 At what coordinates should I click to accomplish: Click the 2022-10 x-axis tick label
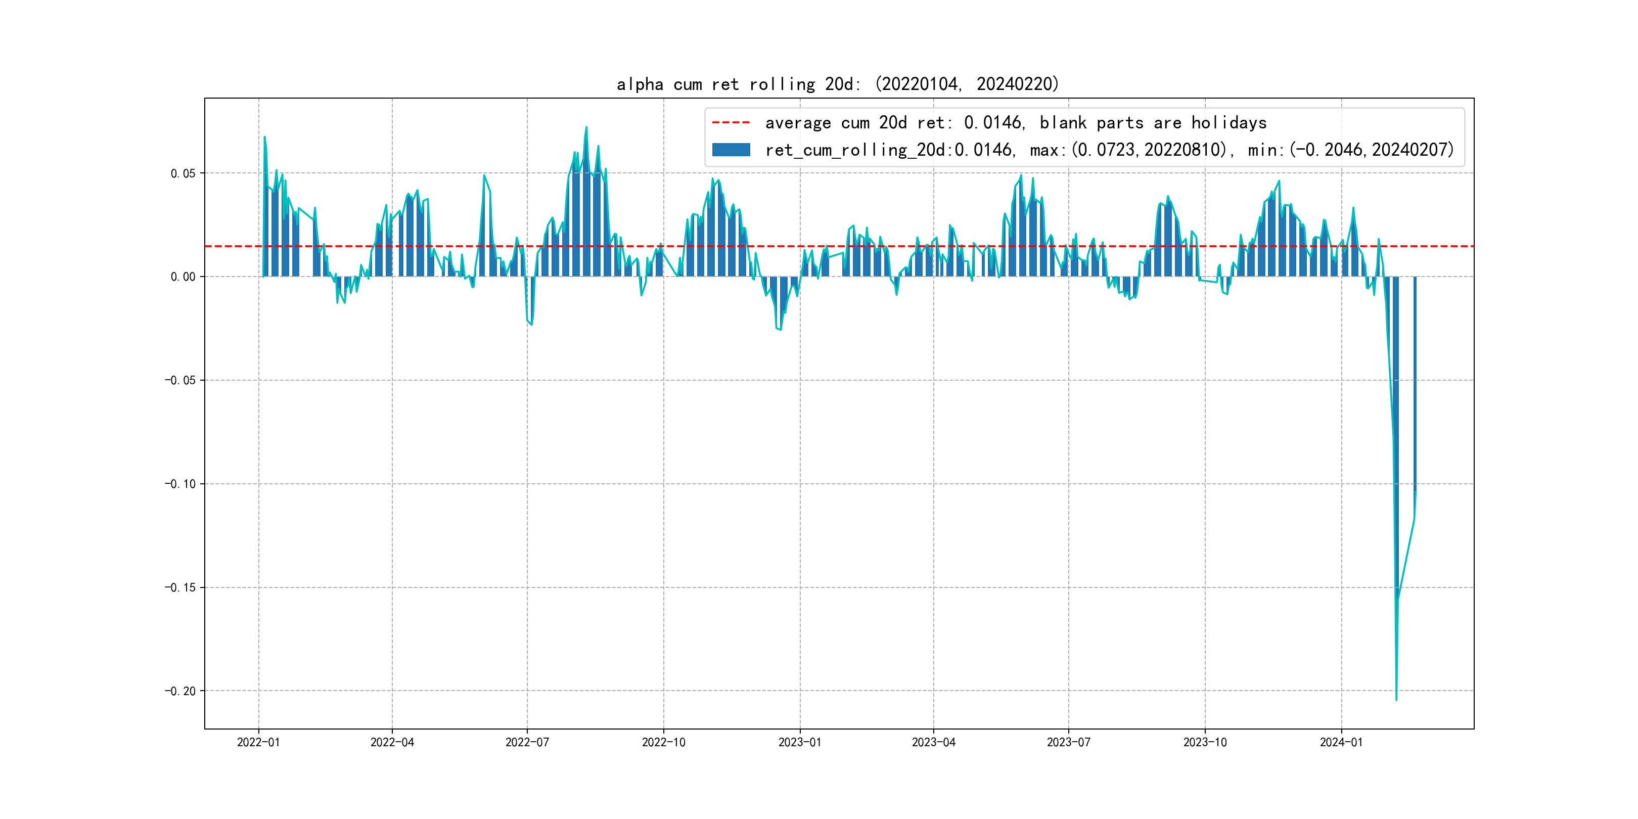tap(663, 742)
